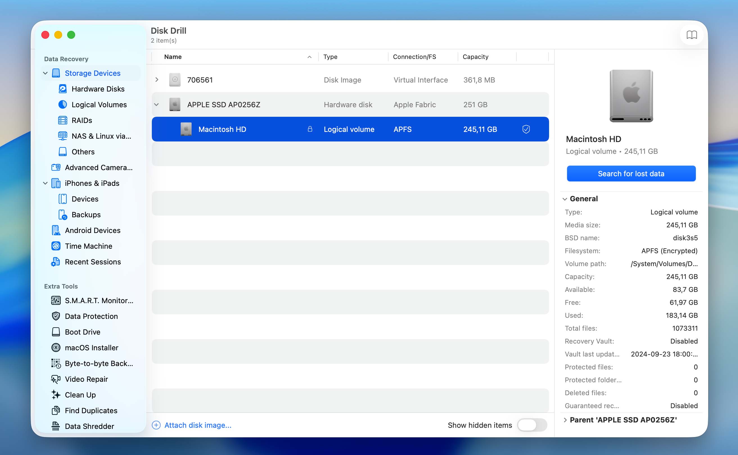This screenshot has height=455, width=738.
Task: Click the Total files value 1073311
Action: coord(685,328)
